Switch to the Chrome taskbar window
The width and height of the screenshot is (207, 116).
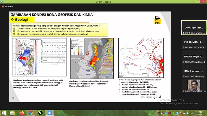31,113
